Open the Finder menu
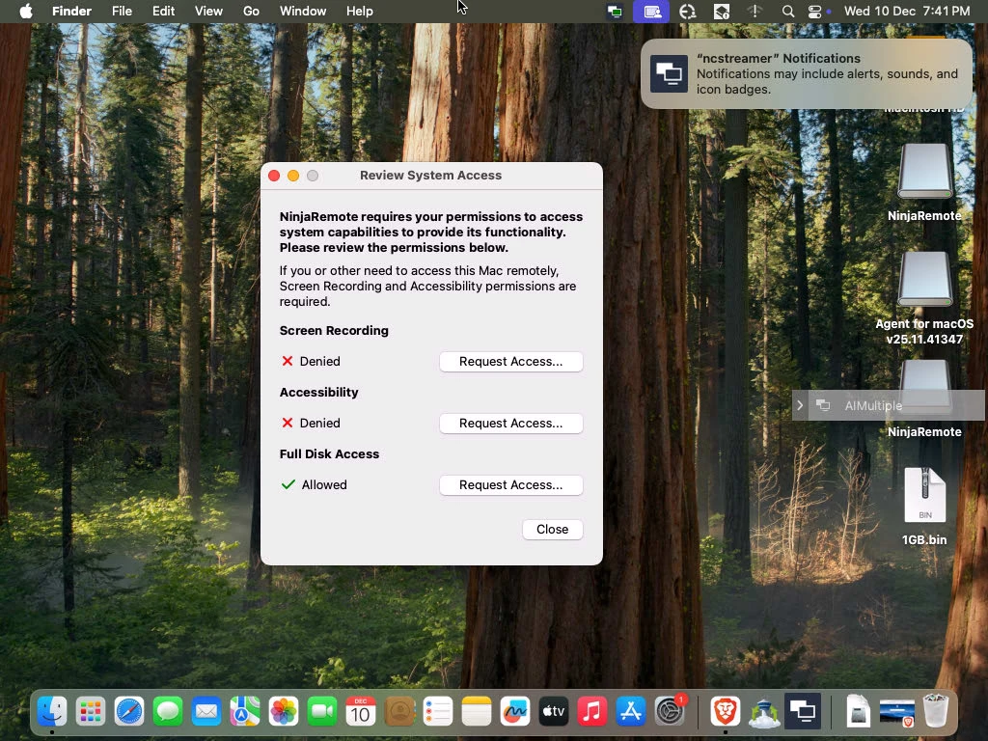Viewport: 988px width, 741px height. click(x=71, y=12)
